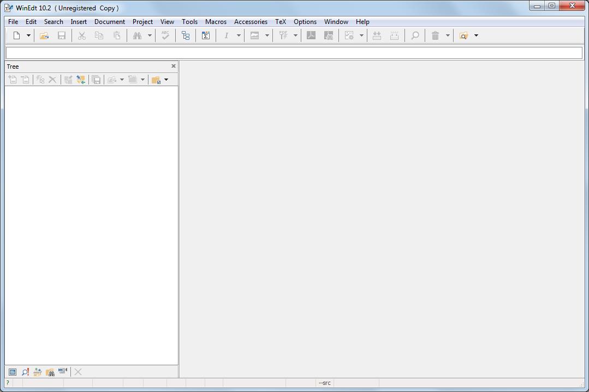Click the insert picture icon
Image resolution: width=589 pixels, height=392 pixels.
tap(255, 35)
